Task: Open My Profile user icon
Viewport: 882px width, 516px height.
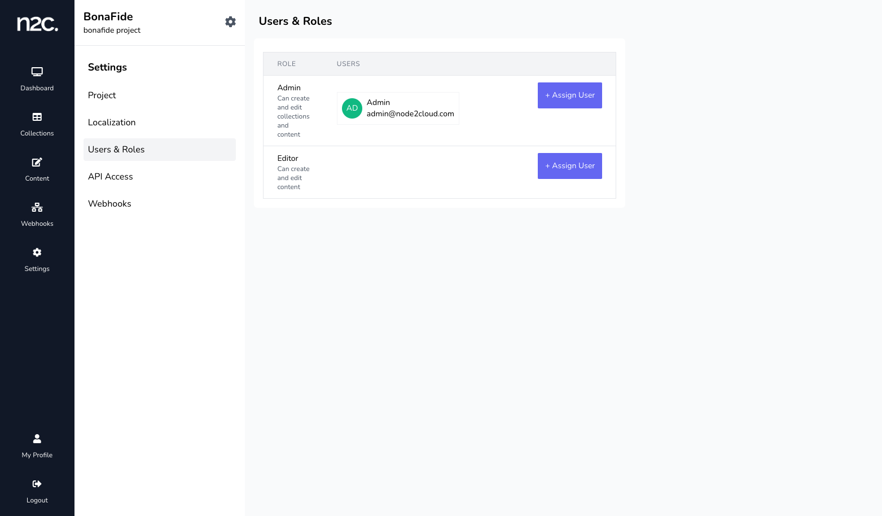Action: click(x=37, y=439)
